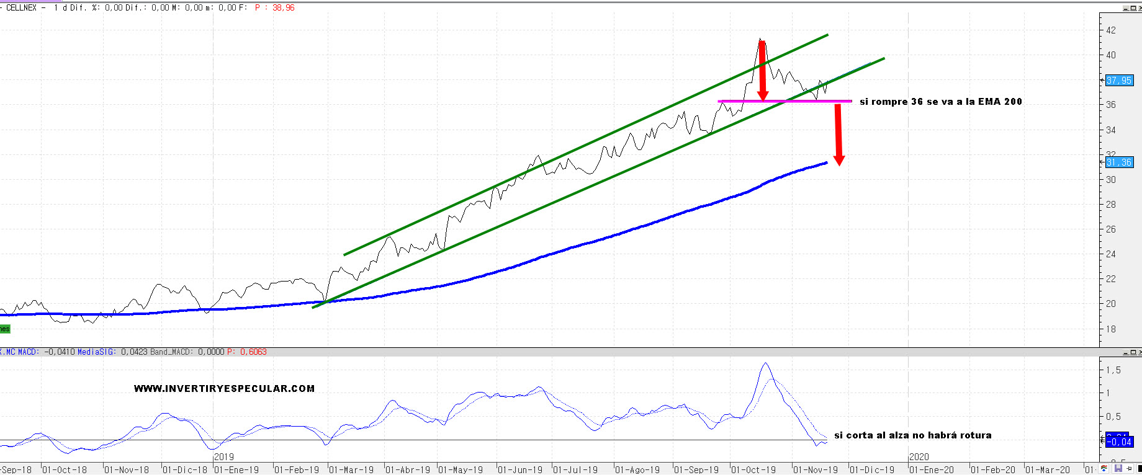Click the pin icon in bottom toolbar
Viewport: 1142px width, 475px height.
coord(1128,469)
